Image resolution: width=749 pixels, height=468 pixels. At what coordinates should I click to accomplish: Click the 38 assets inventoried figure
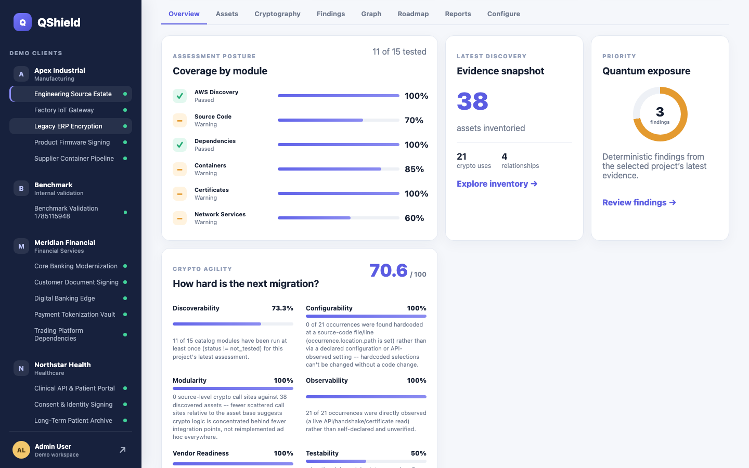472,101
